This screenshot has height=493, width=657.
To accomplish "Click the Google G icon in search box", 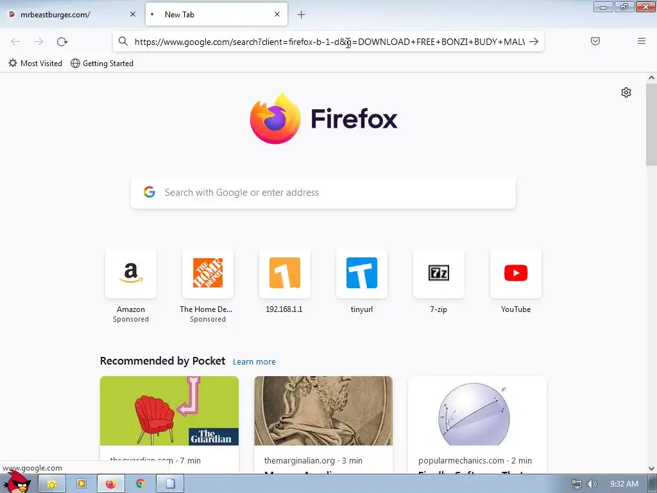I will pyautogui.click(x=149, y=192).
